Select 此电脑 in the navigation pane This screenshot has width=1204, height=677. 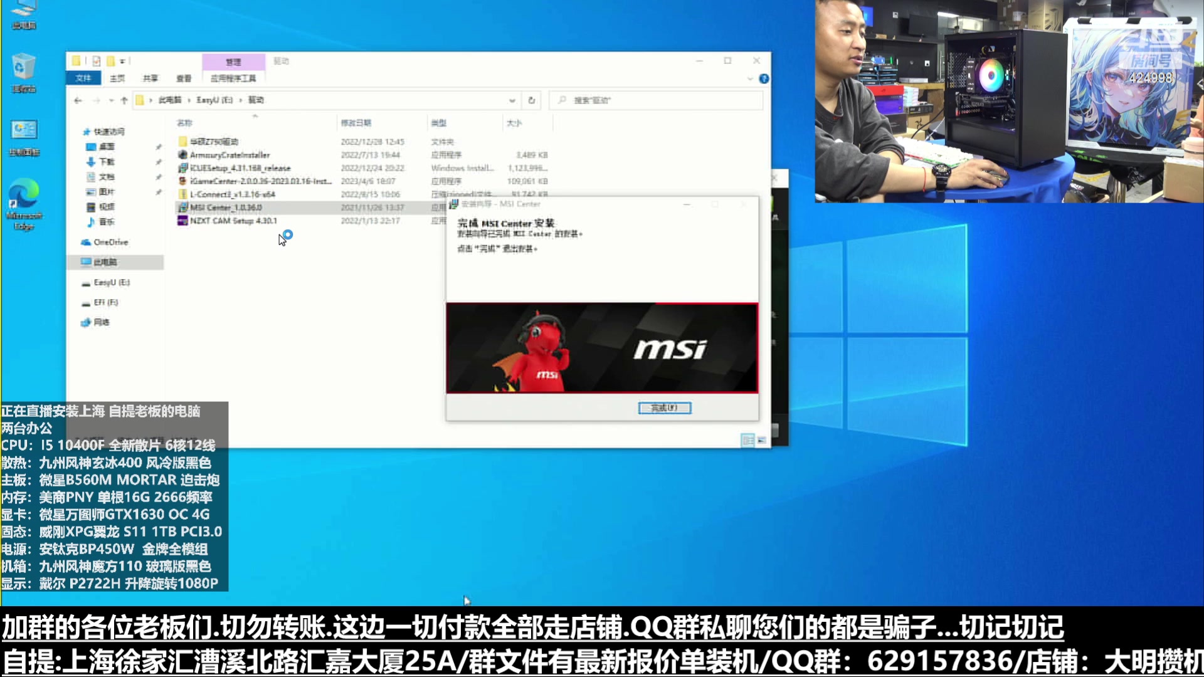click(105, 262)
